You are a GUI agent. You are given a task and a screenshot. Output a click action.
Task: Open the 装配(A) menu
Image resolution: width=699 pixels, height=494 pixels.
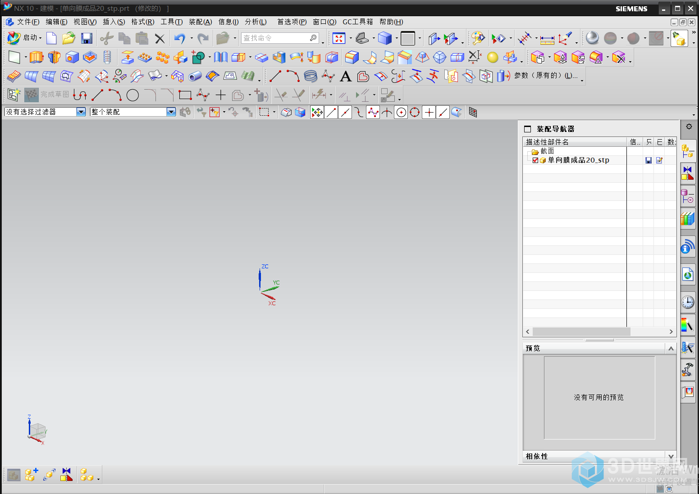pos(201,22)
